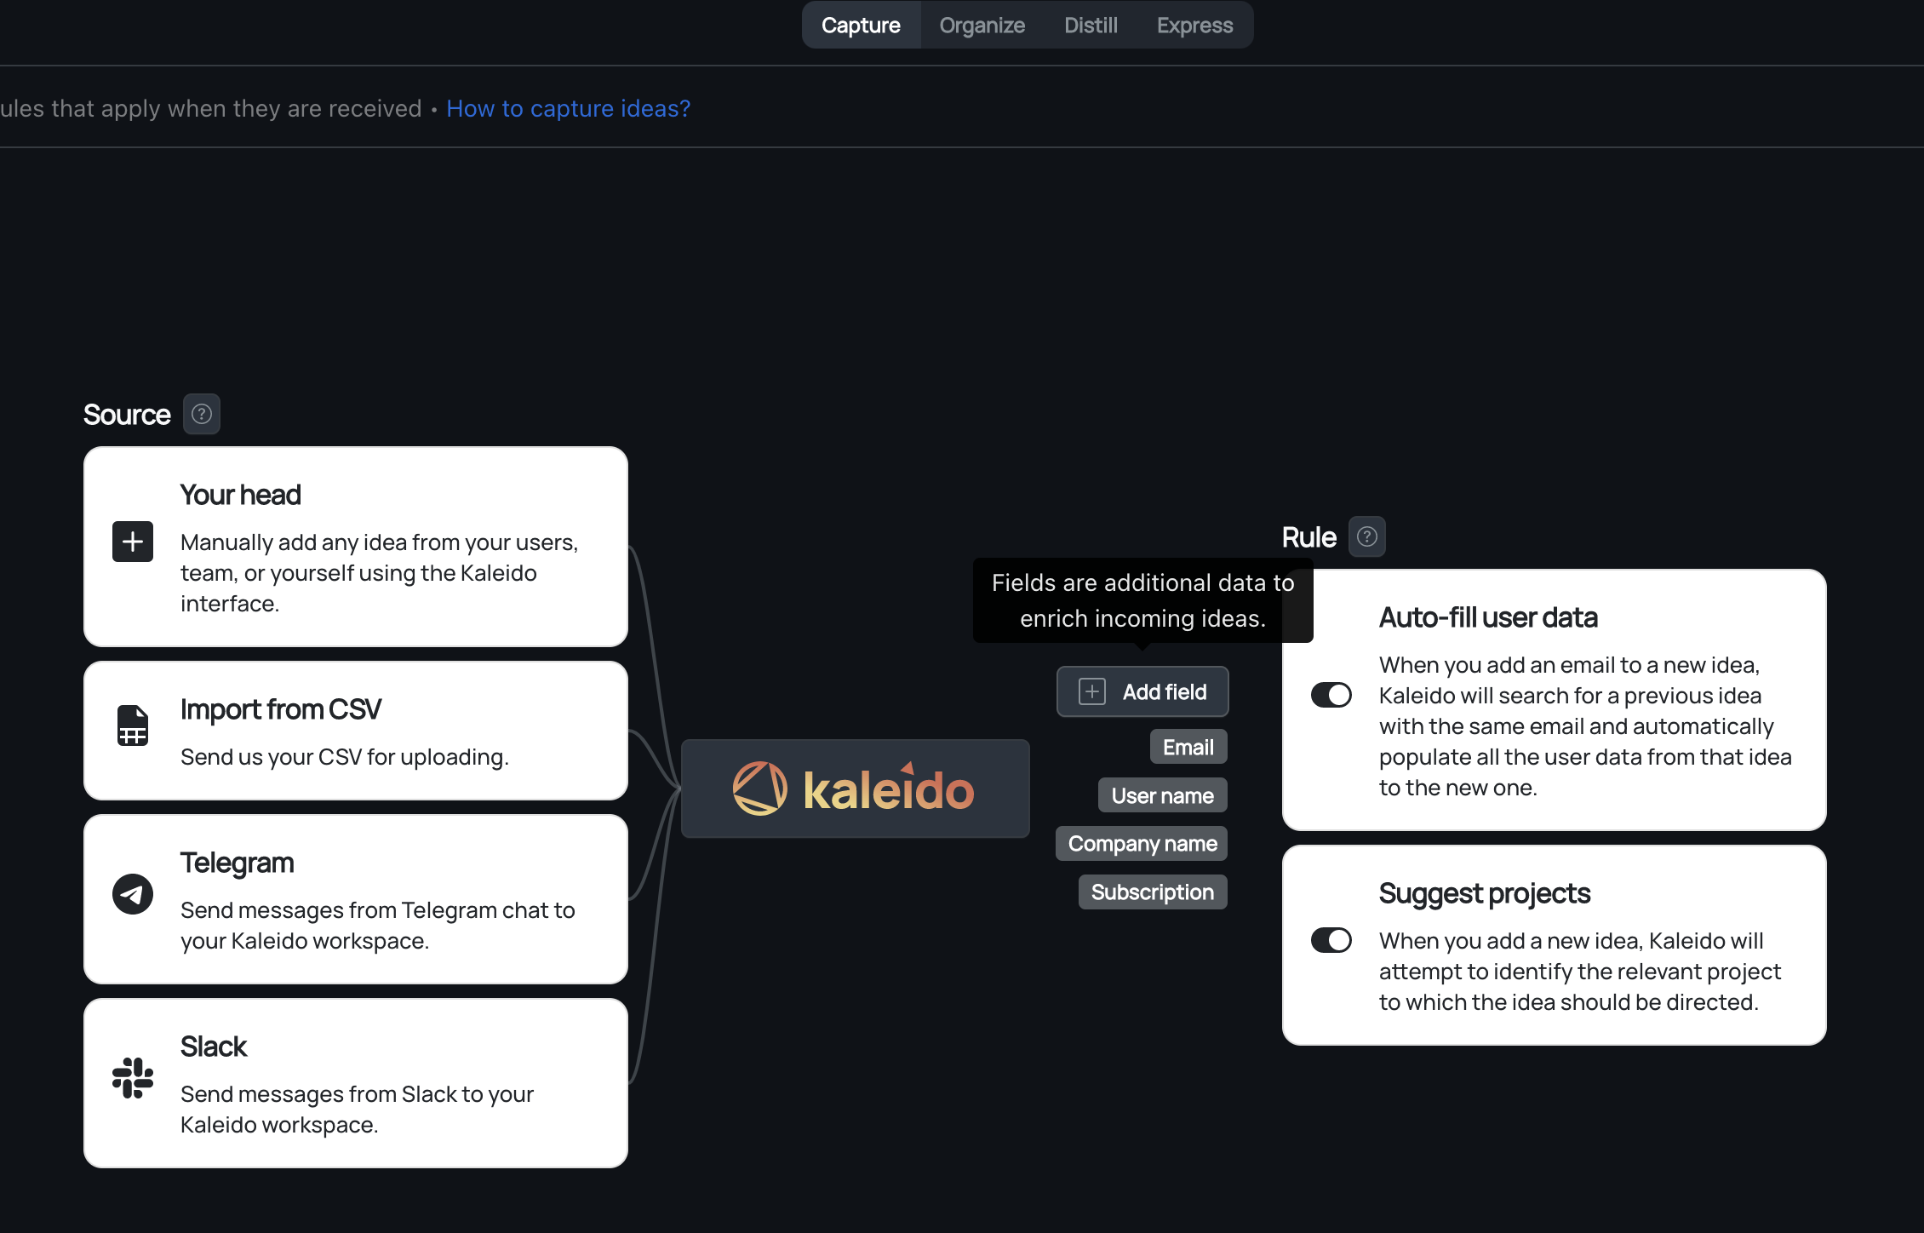Image resolution: width=1924 pixels, height=1233 pixels.
Task: Click the Add field button
Action: point(1142,691)
